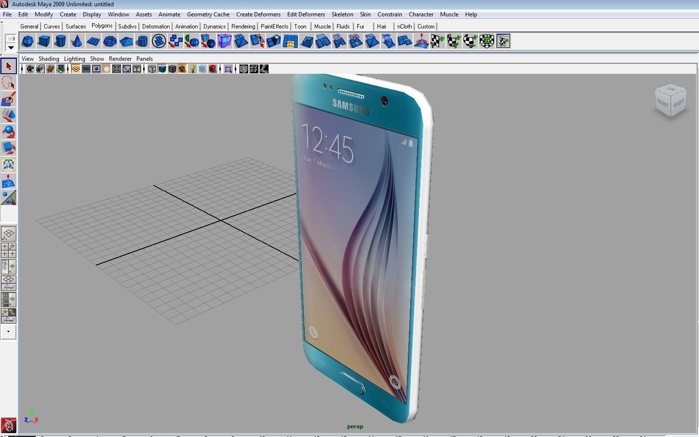This screenshot has width=699, height=437.
Task: Create a polygon cube from shelf
Action: point(44,41)
